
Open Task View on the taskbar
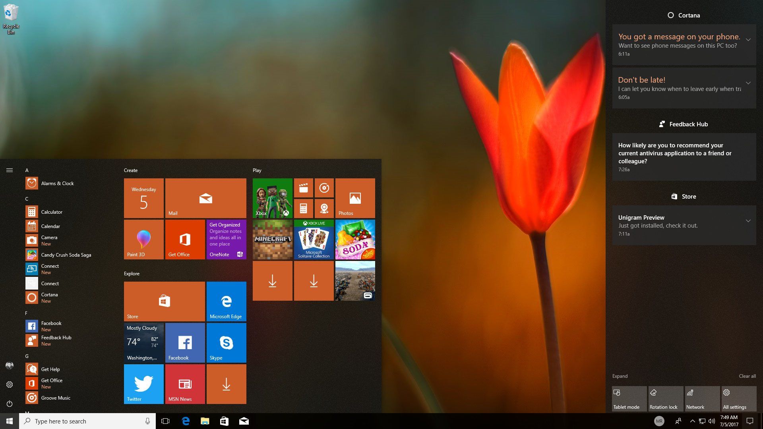165,421
